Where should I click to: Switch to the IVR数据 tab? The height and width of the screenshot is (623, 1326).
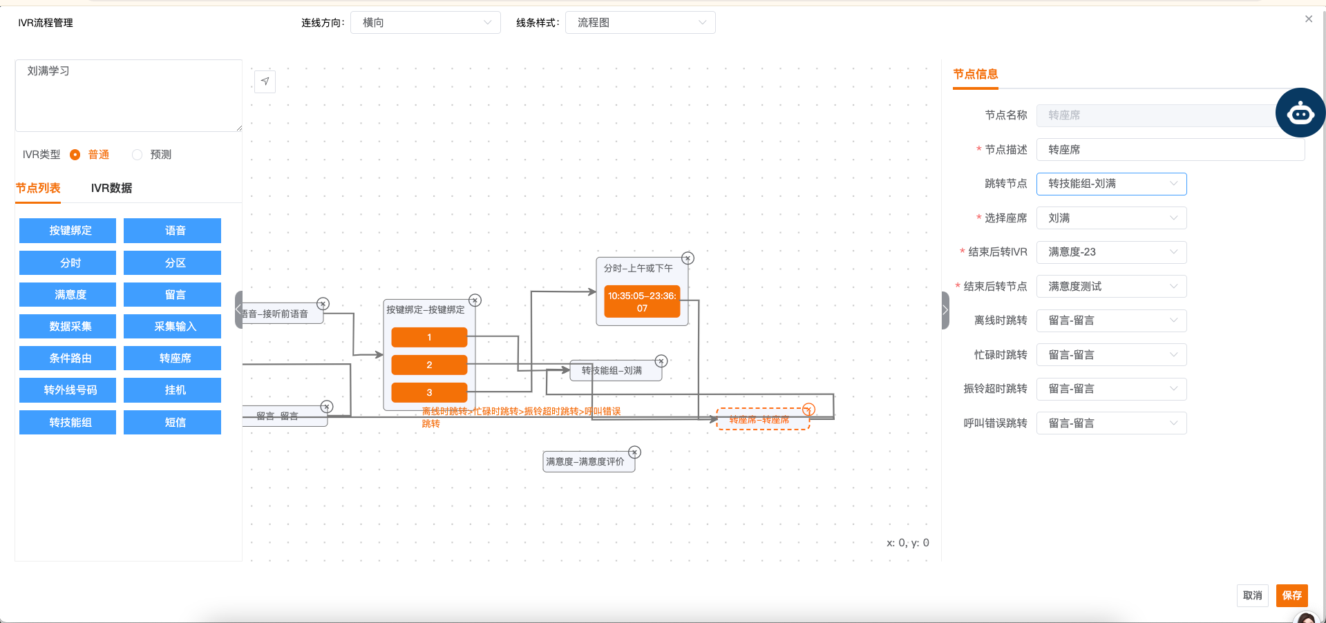111,188
